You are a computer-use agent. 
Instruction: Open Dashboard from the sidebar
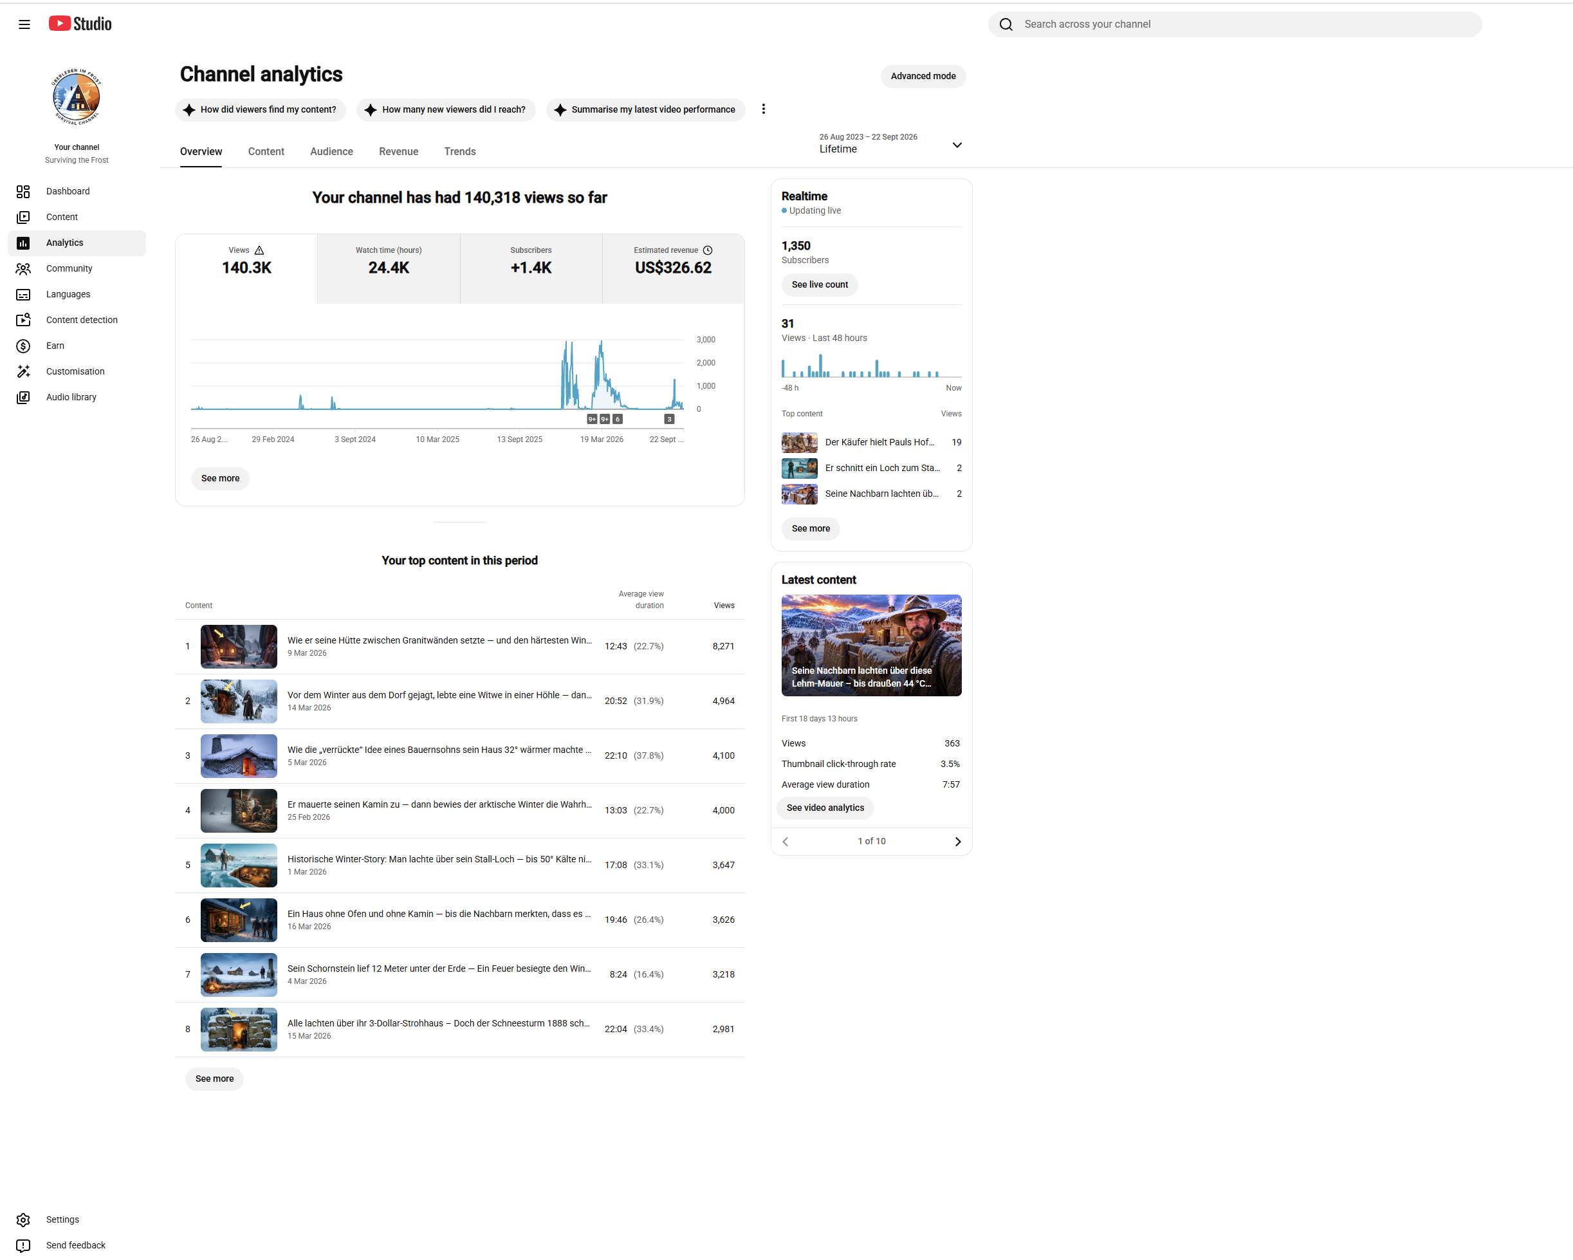pyautogui.click(x=77, y=191)
